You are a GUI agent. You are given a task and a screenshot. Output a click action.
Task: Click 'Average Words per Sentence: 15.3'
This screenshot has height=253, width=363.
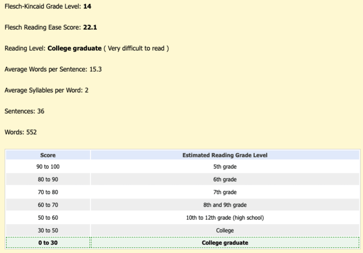pos(53,69)
